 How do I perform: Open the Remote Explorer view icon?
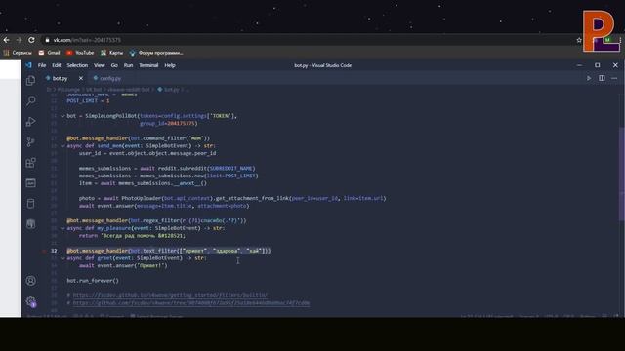click(30, 183)
